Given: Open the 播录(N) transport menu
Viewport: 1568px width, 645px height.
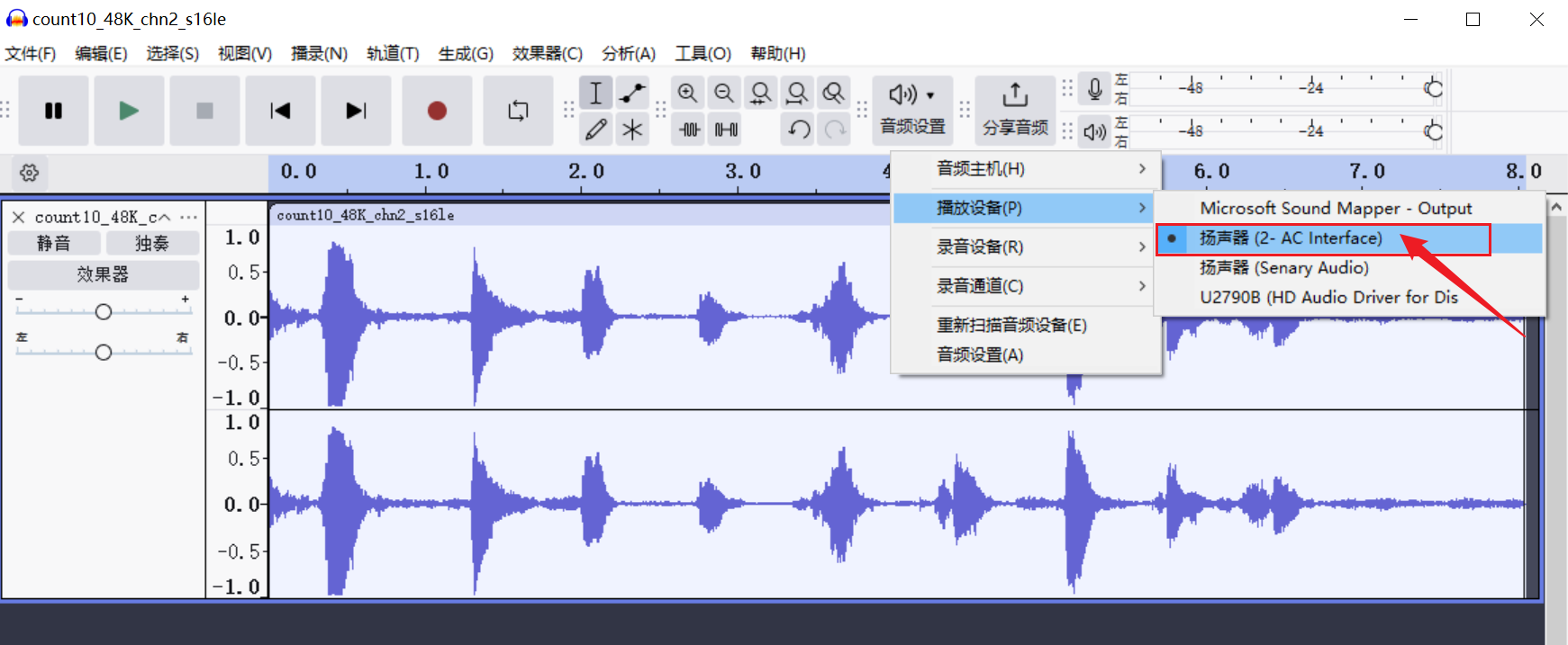Looking at the screenshot, I should click(319, 54).
